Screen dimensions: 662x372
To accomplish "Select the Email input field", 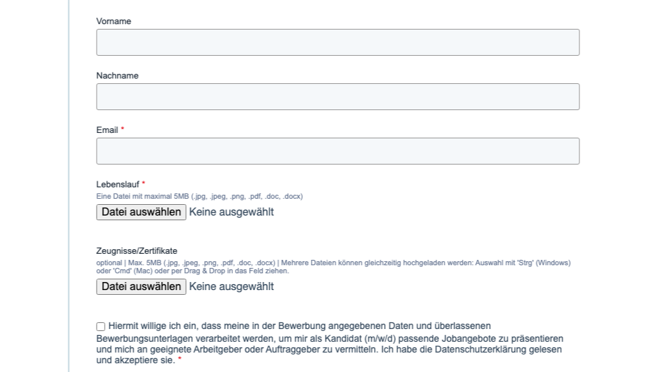I will 338,151.
